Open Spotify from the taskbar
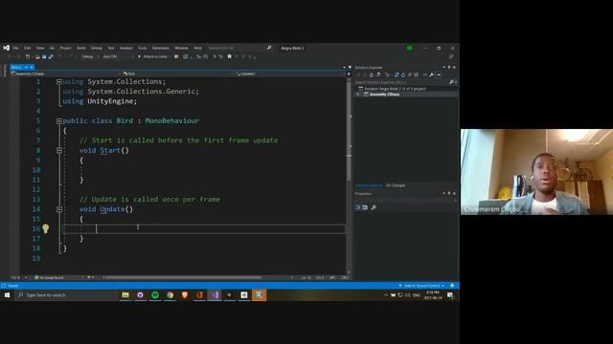This screenshot has height=344, width=613. click(x=155, y=295)
